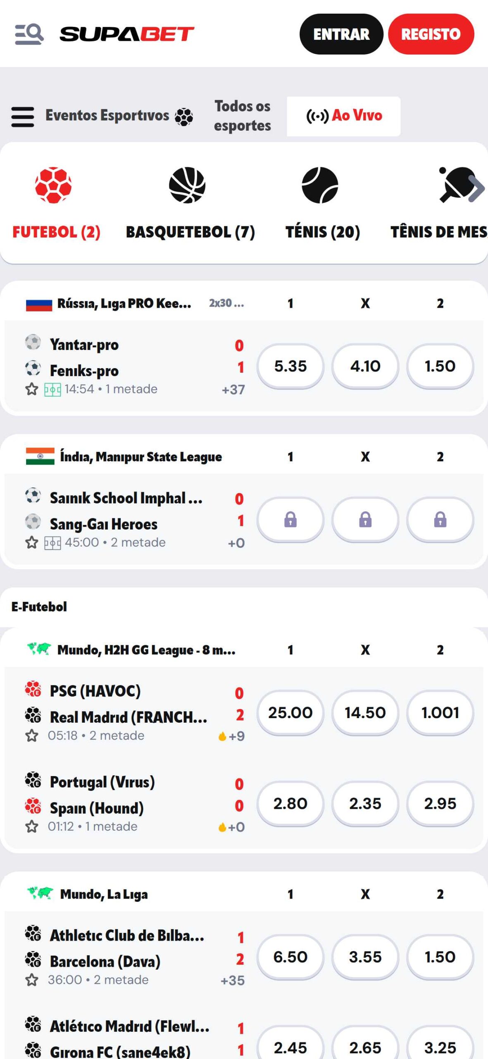Screen dimensions: 488x1059
Task: Click the Supabet logo
Action: pos(127,34)
